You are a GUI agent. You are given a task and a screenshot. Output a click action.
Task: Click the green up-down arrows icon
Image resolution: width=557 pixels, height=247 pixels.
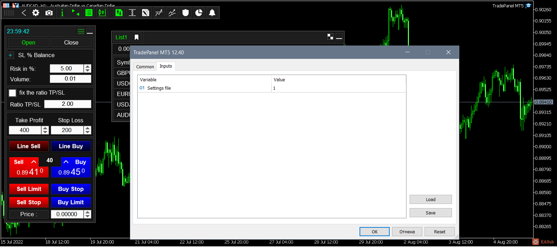click(x=119, y=13)
